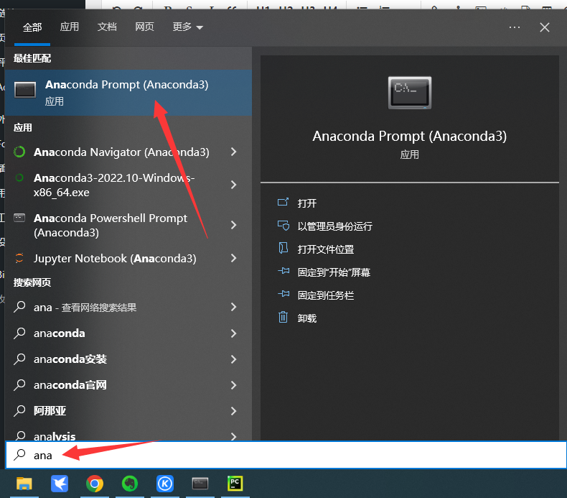
Task: Click the pin-to-Start pin icon
Action: point(283,271)
